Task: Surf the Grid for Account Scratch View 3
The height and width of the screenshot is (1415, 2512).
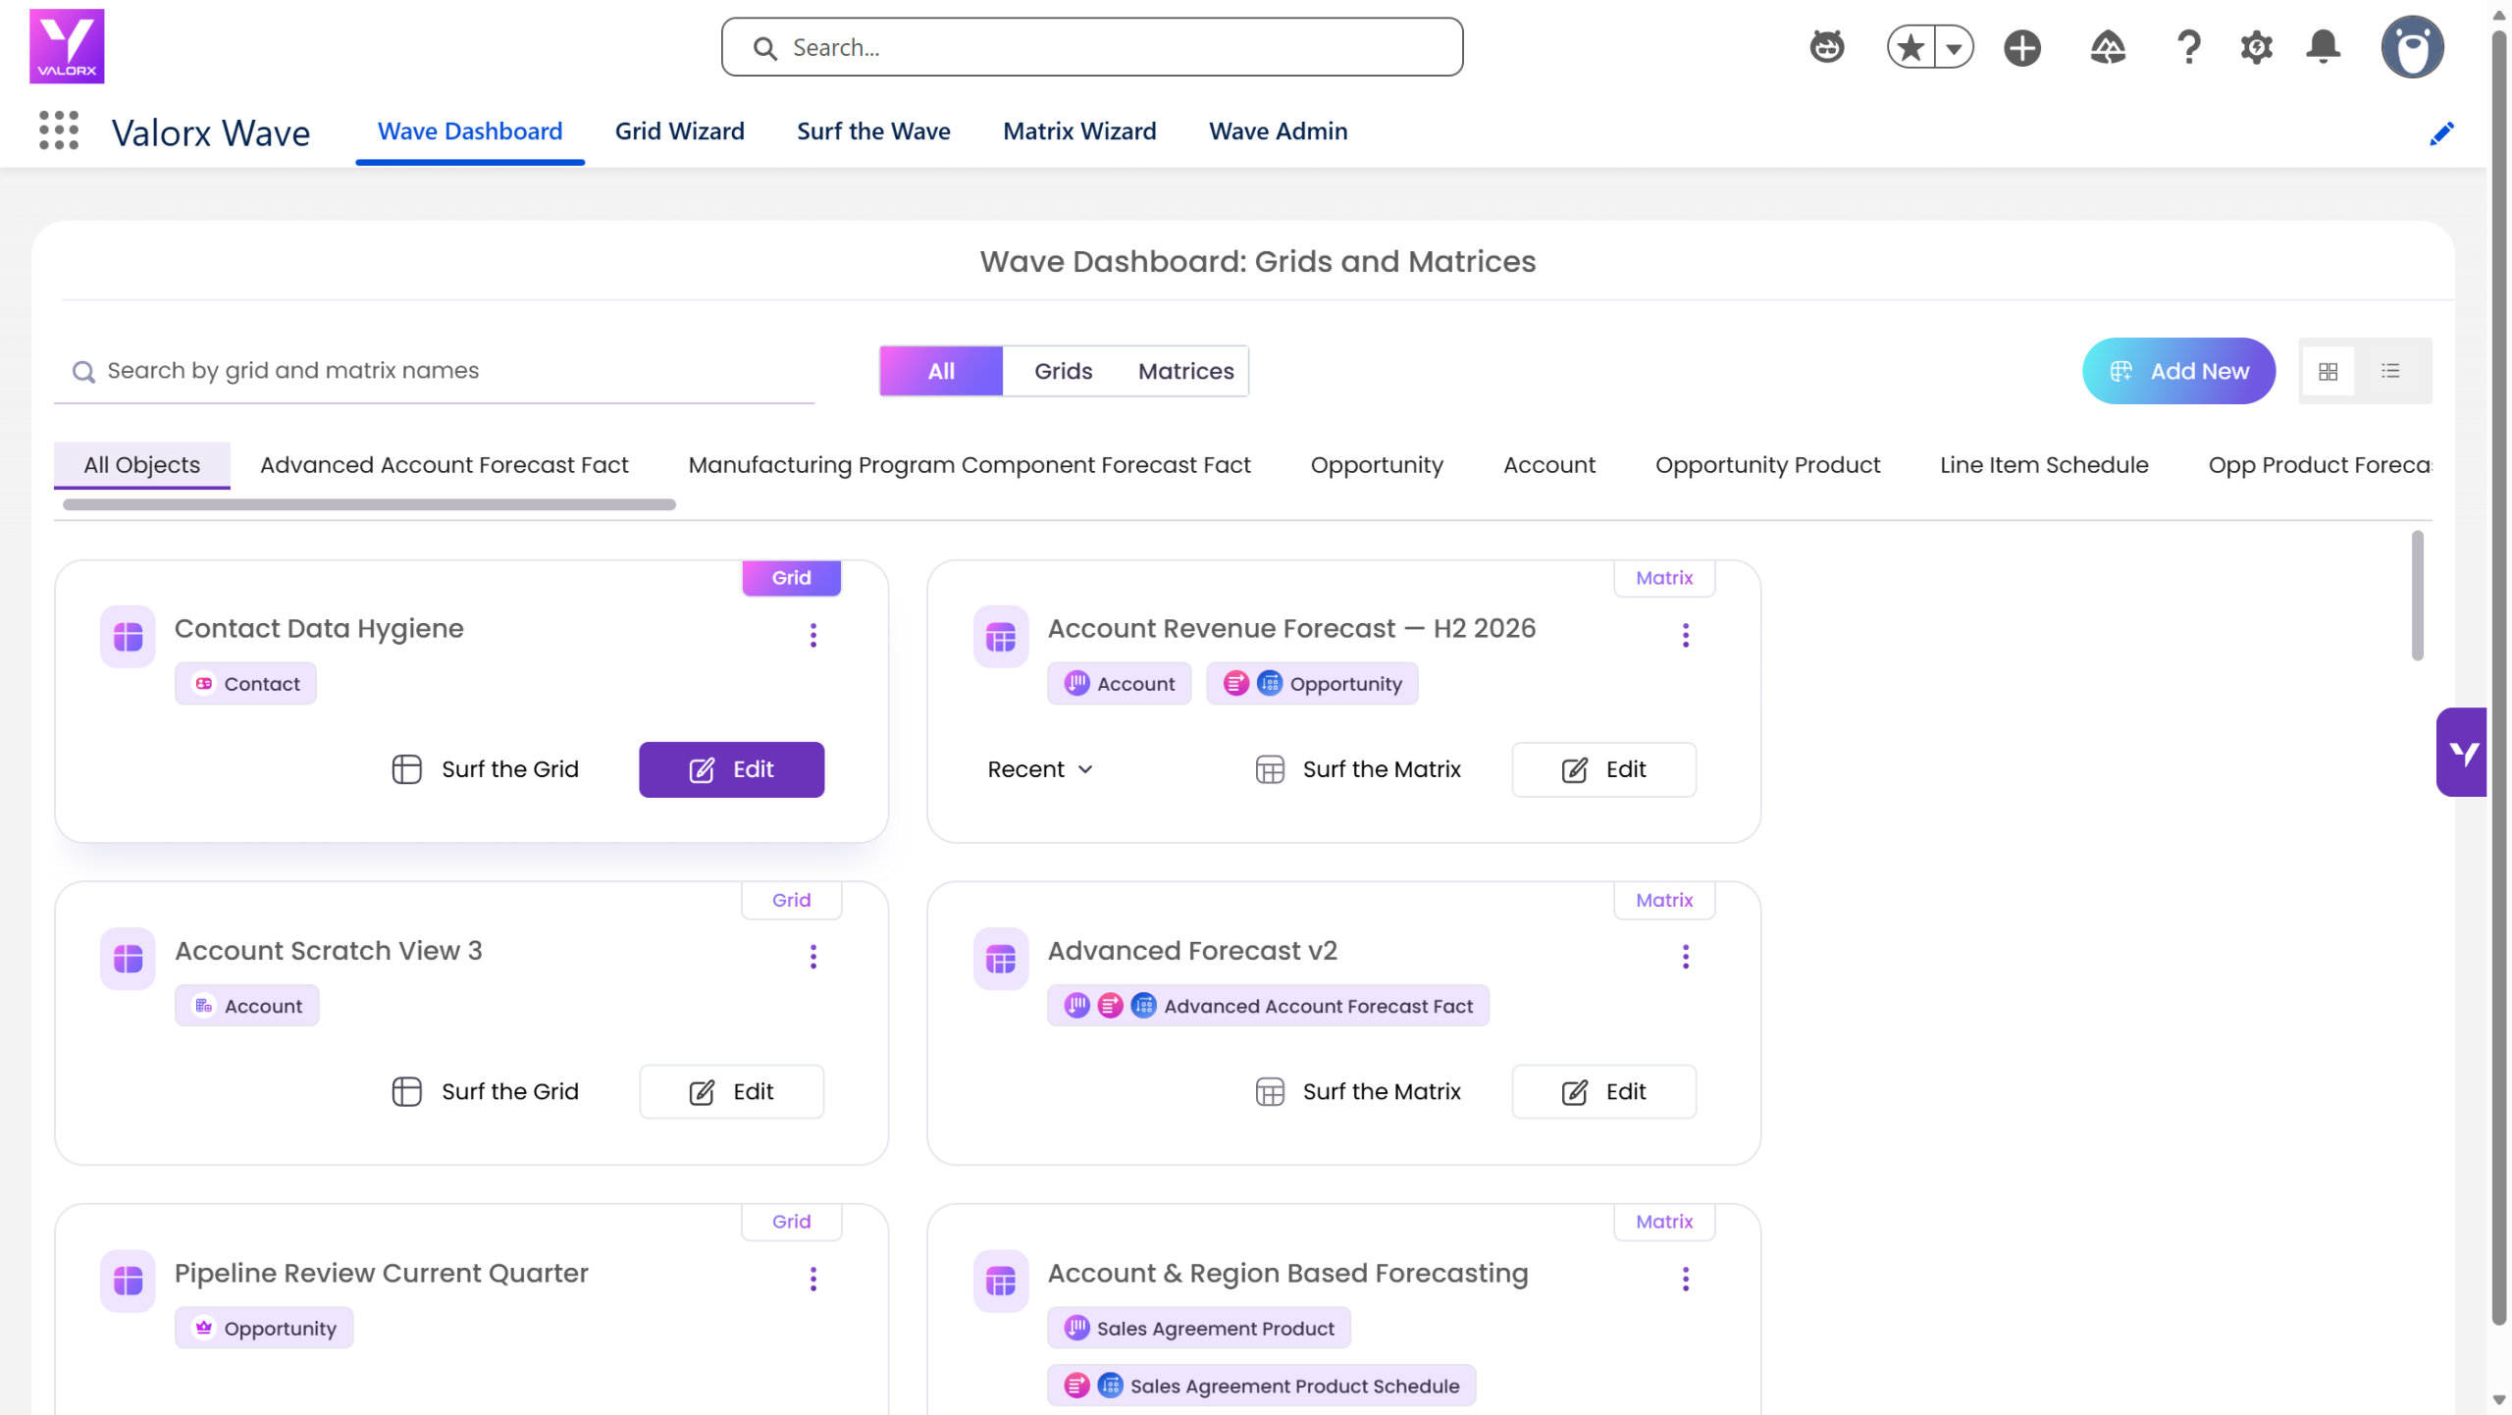Action: tap(485, 1091)
